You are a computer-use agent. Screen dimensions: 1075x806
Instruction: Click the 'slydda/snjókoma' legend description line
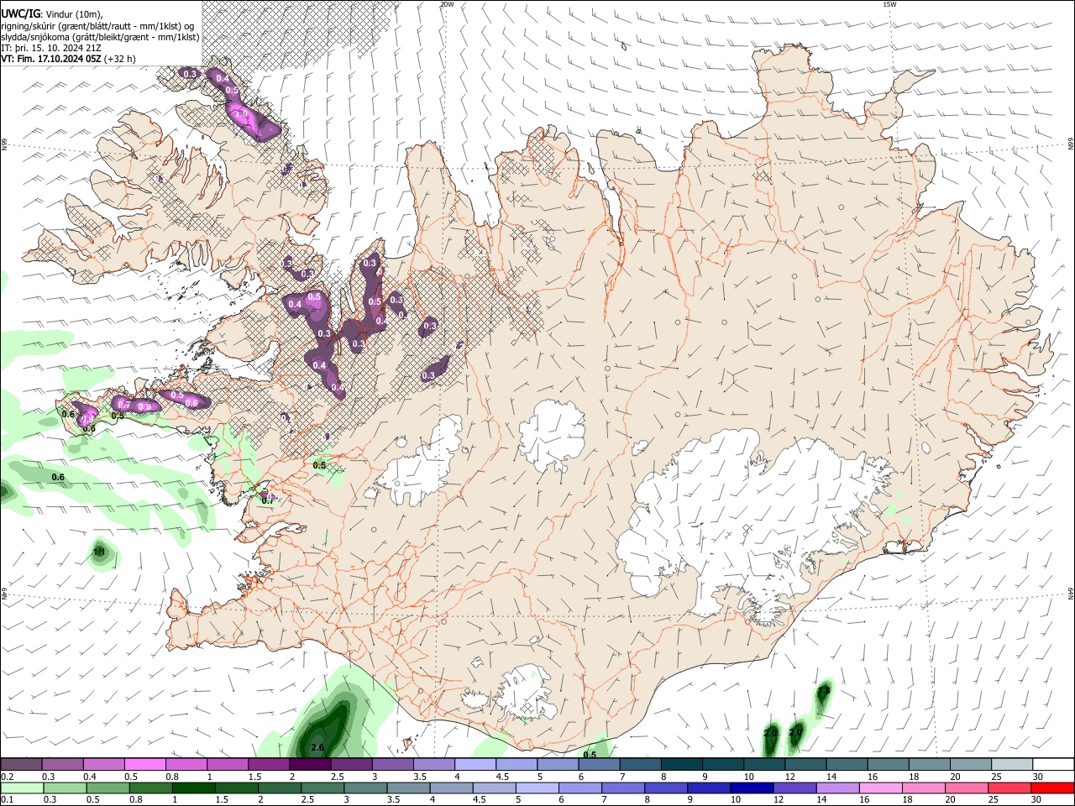coord(100,37)
